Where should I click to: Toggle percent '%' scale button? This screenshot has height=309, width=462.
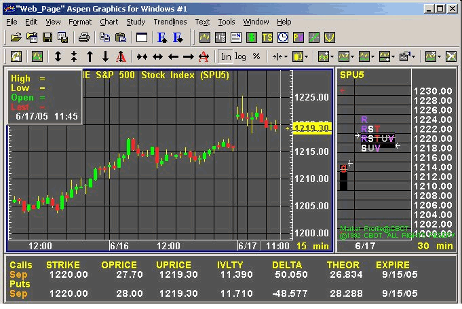tap(256, 56)
